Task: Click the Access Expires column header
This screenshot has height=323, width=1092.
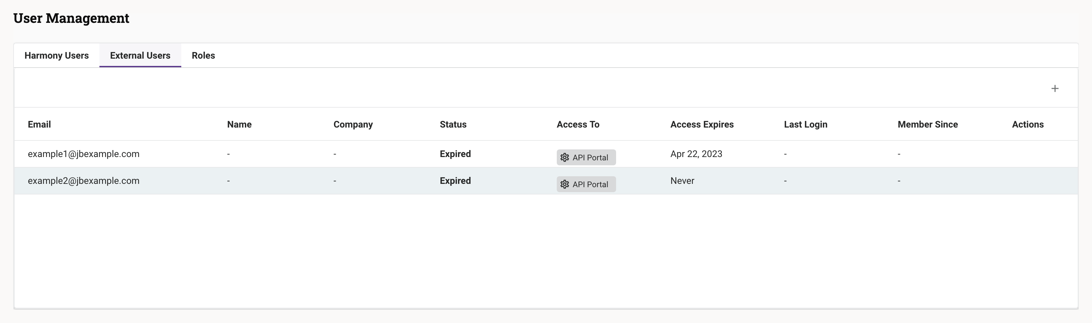Action: [x=702, y=124]
